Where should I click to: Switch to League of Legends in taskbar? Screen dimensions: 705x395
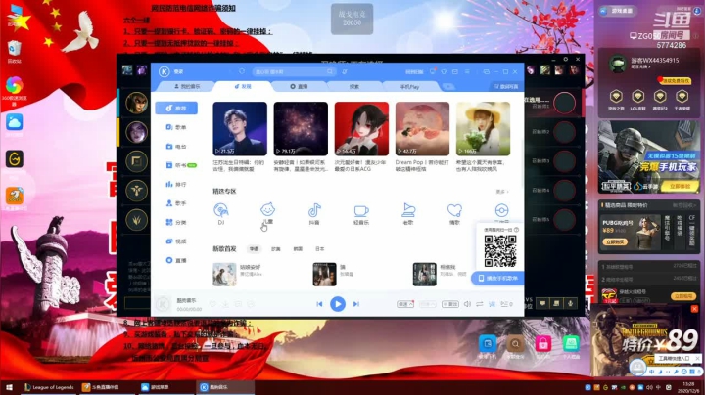(x=49, y=387)
